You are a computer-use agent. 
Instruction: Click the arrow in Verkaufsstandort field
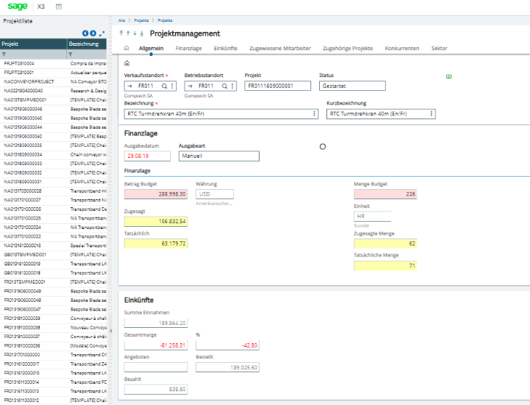(129, 86)
